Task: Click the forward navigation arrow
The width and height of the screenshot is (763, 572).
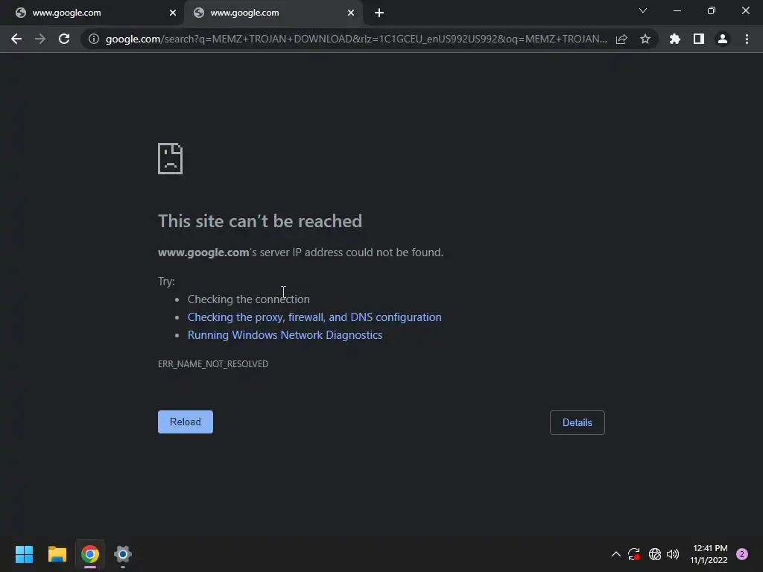Action: (x=40, y=39)
